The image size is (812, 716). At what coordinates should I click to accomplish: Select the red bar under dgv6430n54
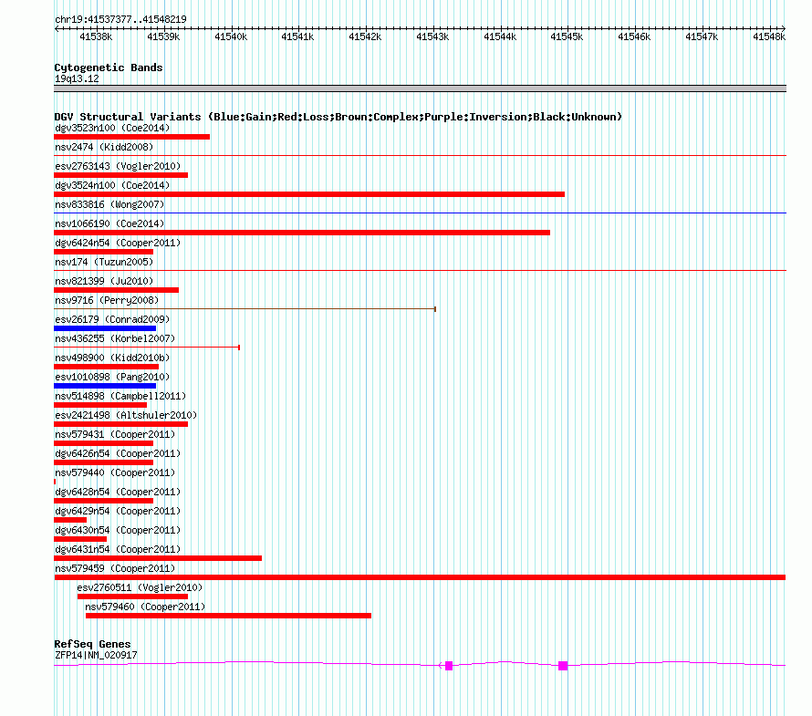coord(80,539)
